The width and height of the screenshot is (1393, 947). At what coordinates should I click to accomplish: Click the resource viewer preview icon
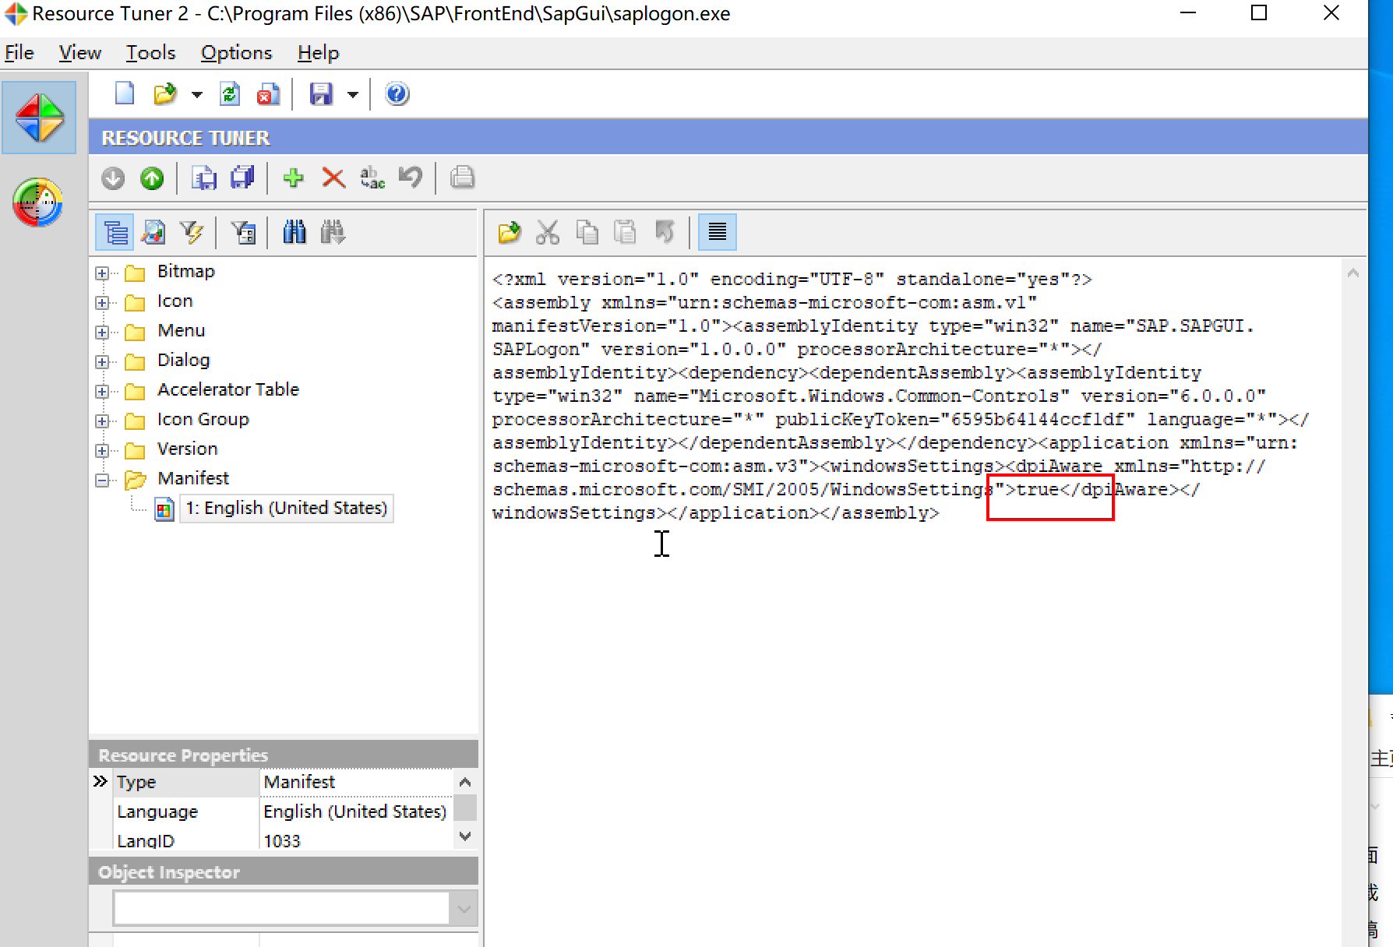click(x=153, y=231)
